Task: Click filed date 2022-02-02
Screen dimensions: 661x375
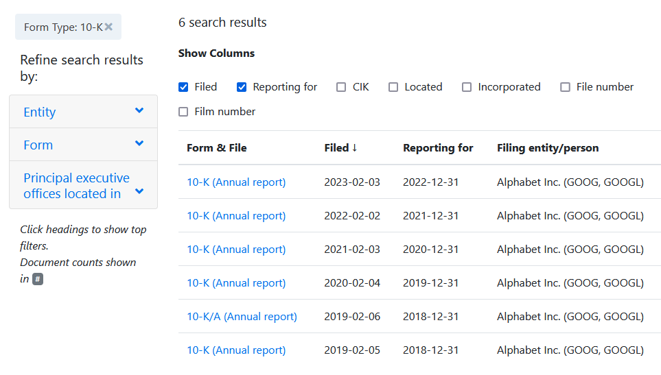Action: coord(352,216)
